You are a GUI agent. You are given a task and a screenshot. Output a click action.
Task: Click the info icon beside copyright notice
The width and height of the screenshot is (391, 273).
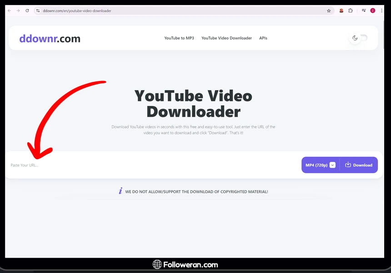click(x=120, y=191)
